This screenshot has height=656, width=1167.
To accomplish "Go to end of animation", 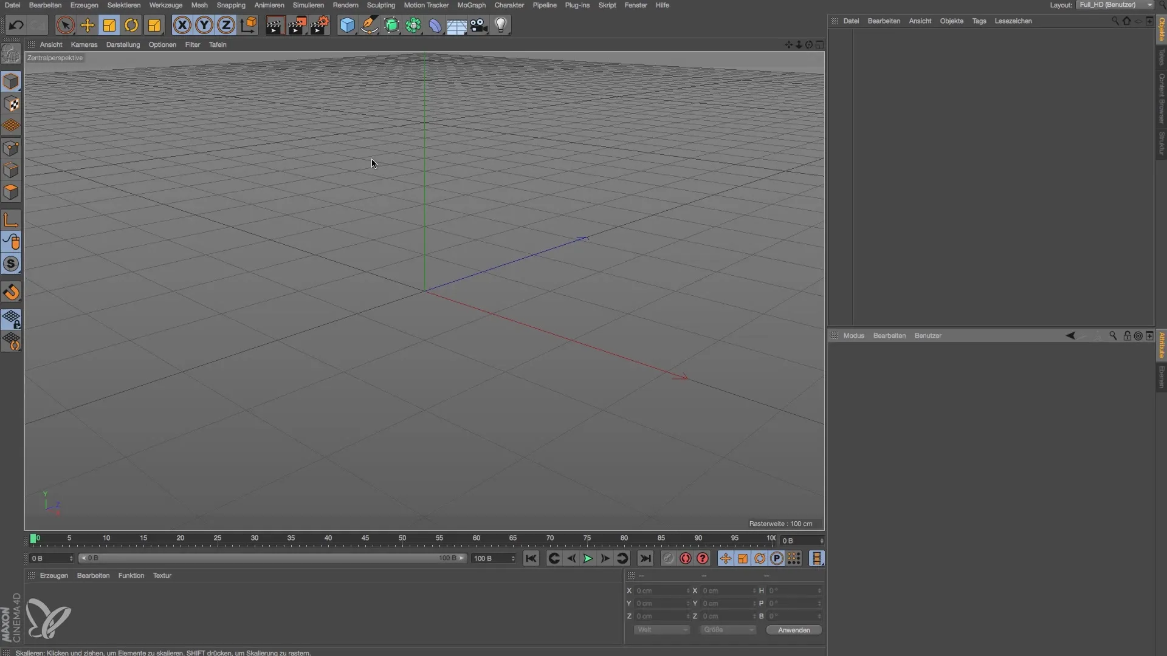I will click(645, 558).
